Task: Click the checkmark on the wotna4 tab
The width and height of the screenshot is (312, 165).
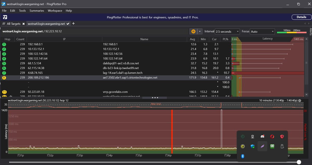Action: (68, 24)
